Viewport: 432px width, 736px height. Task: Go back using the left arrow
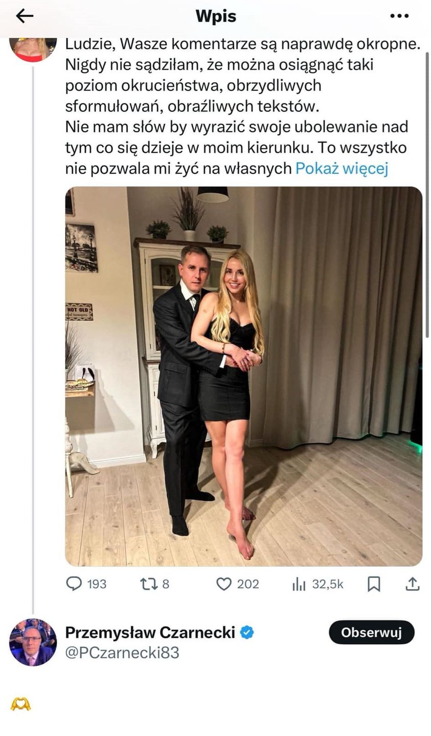tap(25, 16)
